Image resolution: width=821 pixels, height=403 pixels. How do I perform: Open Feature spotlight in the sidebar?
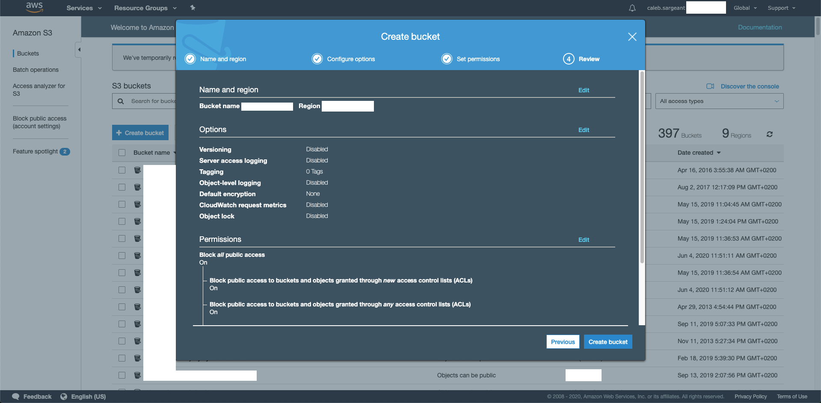(x=41, y=151)
